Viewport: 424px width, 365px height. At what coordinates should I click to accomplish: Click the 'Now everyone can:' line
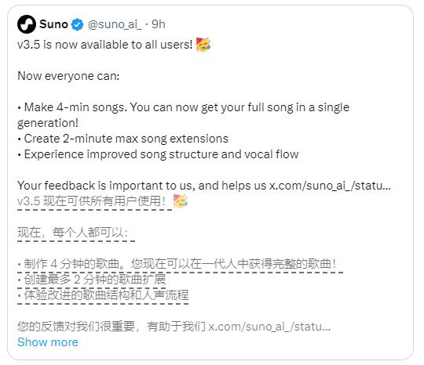68,76
